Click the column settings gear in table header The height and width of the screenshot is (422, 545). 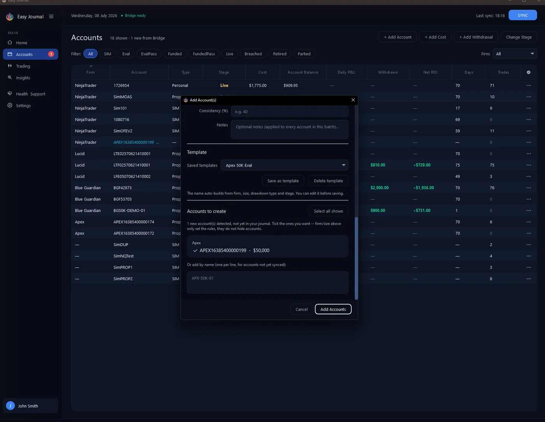528,72
